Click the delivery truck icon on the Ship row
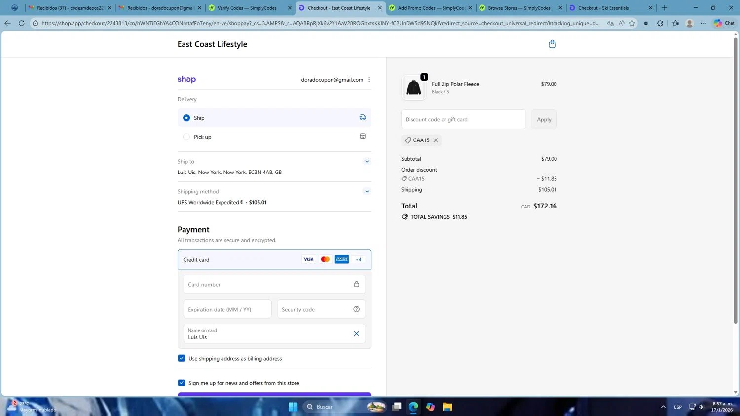The height and width of the screenshot is (416, 740). [363, 117]
